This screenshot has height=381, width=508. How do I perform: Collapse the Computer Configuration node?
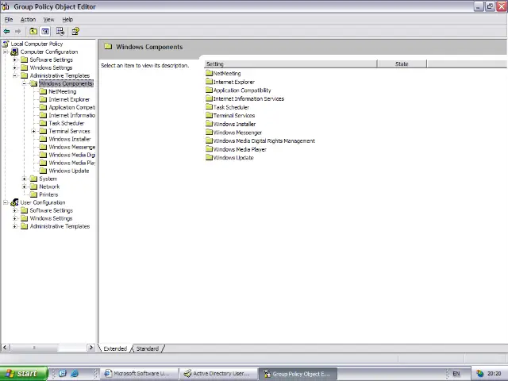click(6, 52)
